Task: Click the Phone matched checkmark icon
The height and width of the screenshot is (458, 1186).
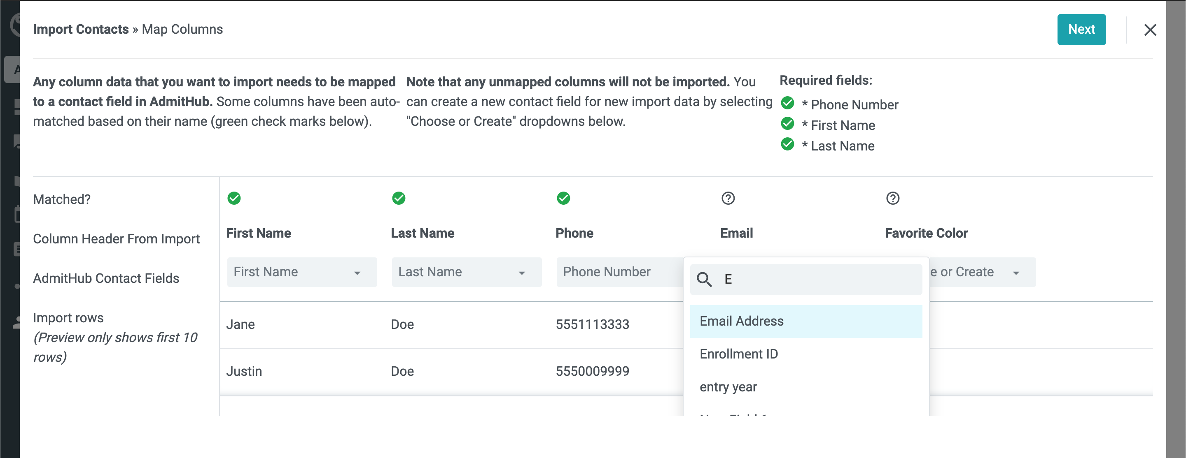Action: 563,198
